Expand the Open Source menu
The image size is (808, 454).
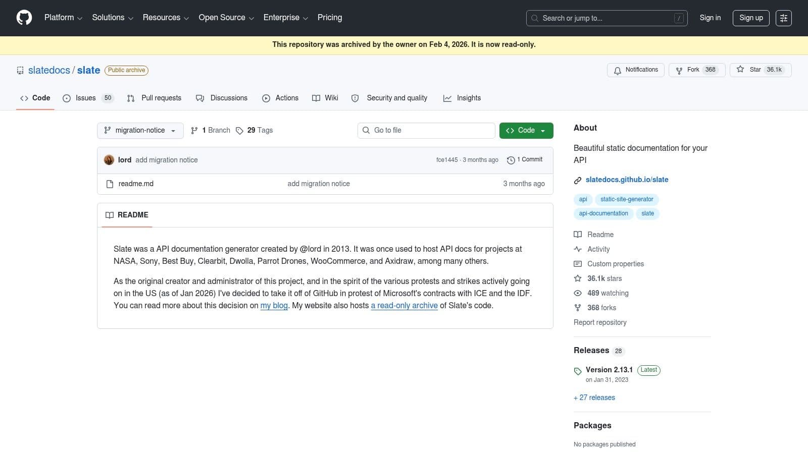(x=226, y=18)
